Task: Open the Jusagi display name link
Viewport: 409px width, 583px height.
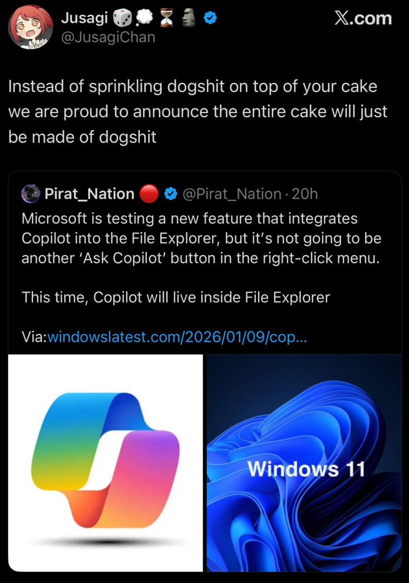Action: point(84,18)
